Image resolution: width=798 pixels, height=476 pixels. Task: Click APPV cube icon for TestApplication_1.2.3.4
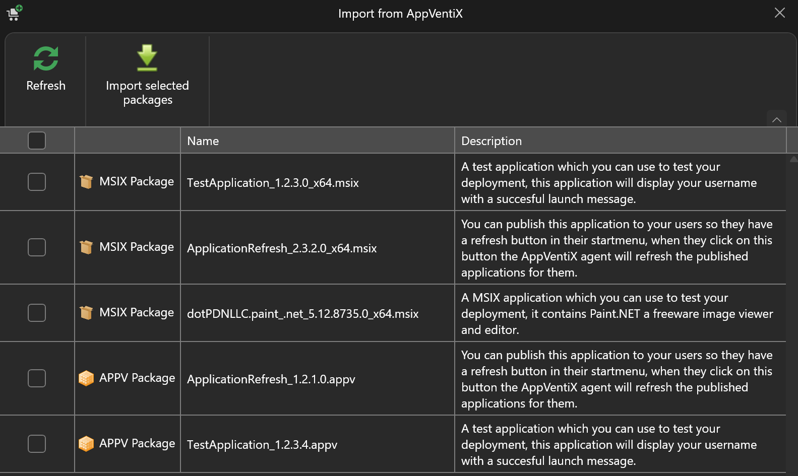tap(86, 444)
